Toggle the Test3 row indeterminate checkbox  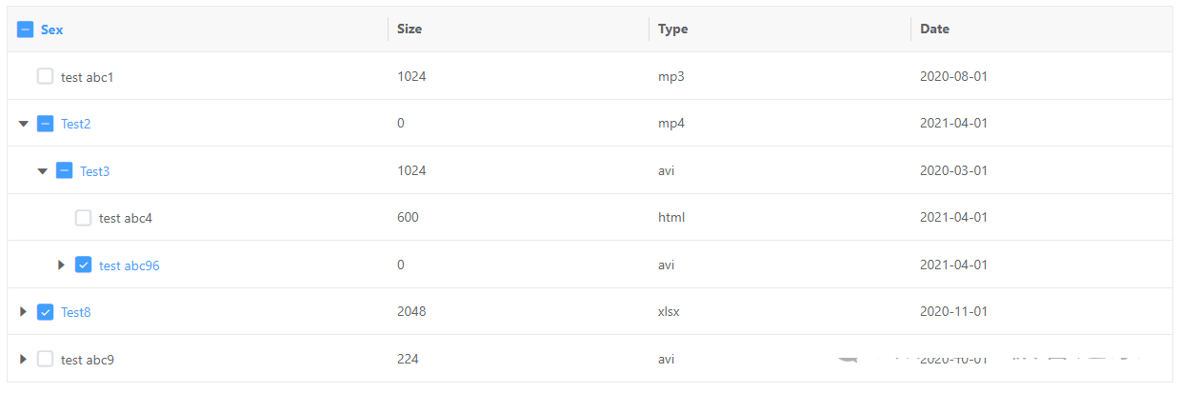64,171
